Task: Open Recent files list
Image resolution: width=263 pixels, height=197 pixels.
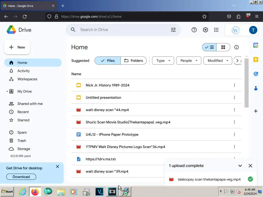Action: click(x=33, y=112)
